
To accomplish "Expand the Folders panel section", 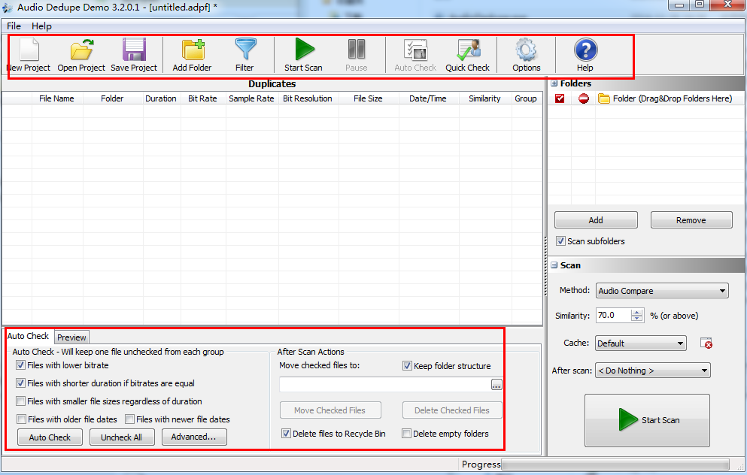I will pos(554,83).
